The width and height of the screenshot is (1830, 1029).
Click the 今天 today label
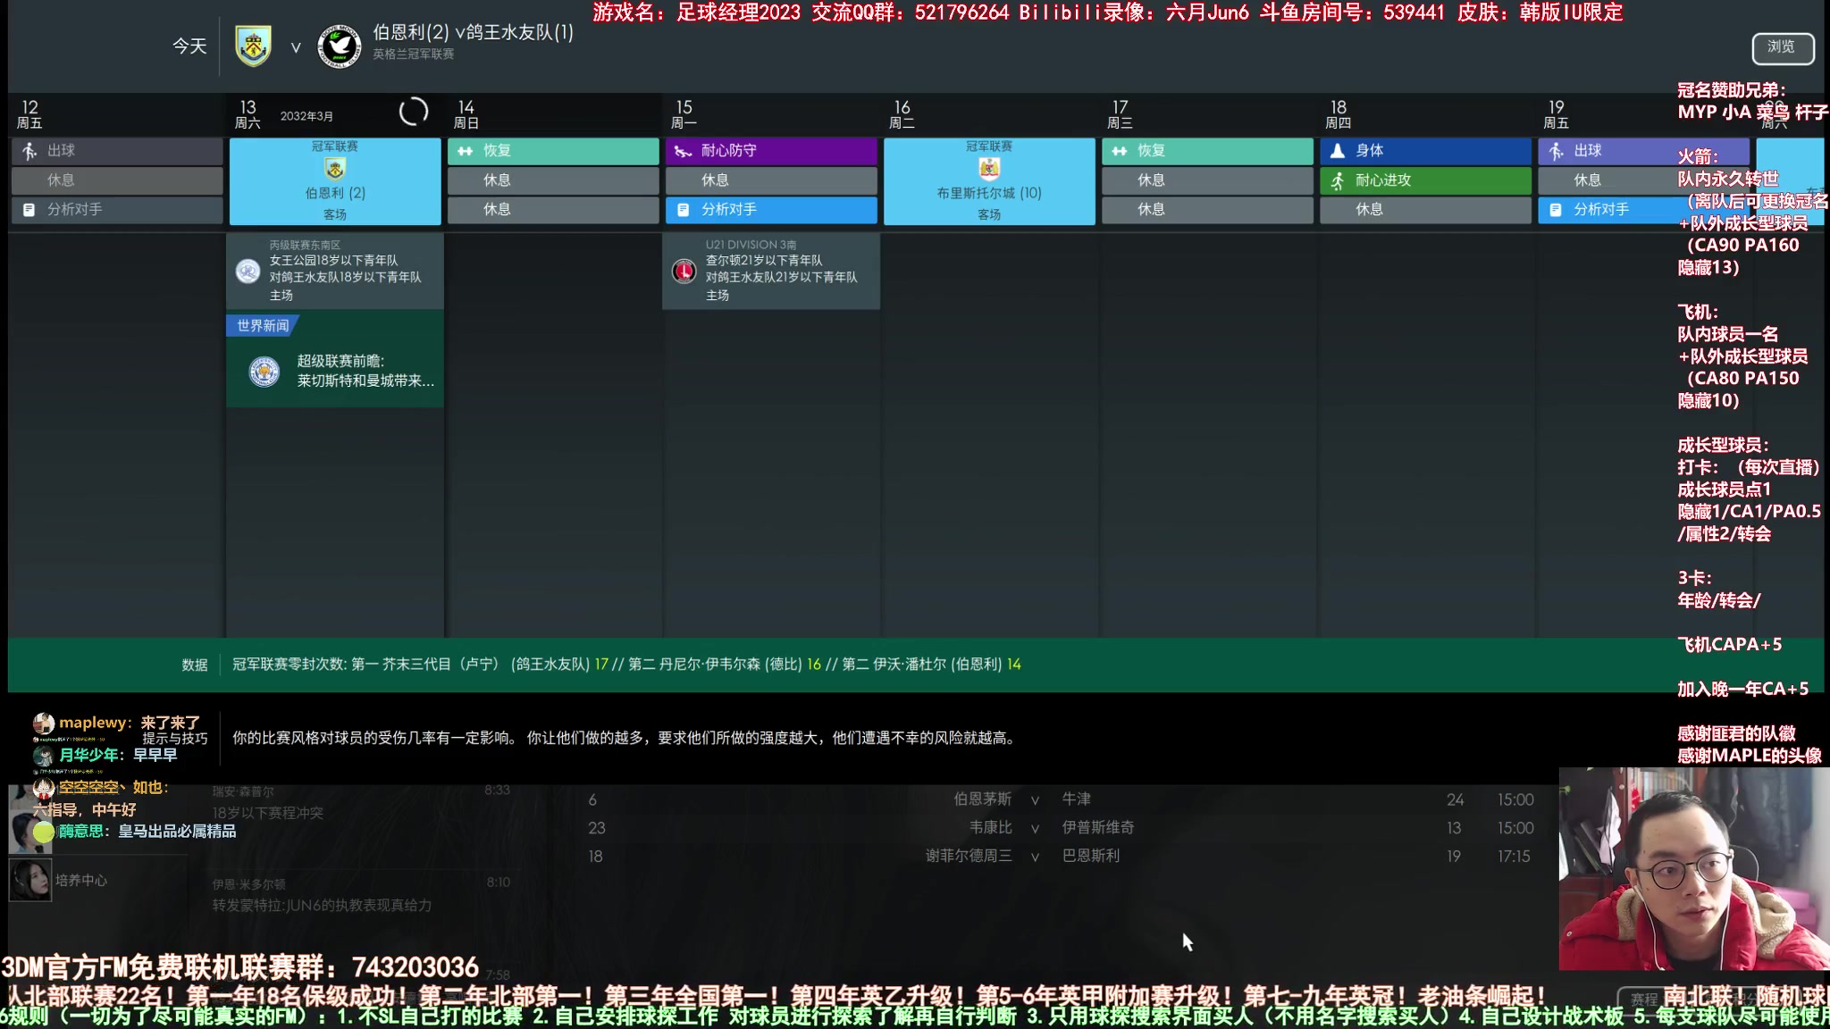coord(189,46)
